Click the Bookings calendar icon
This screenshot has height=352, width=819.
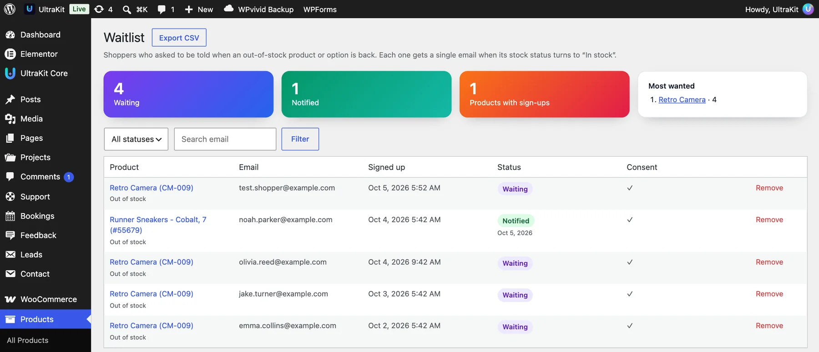point(10,216)
